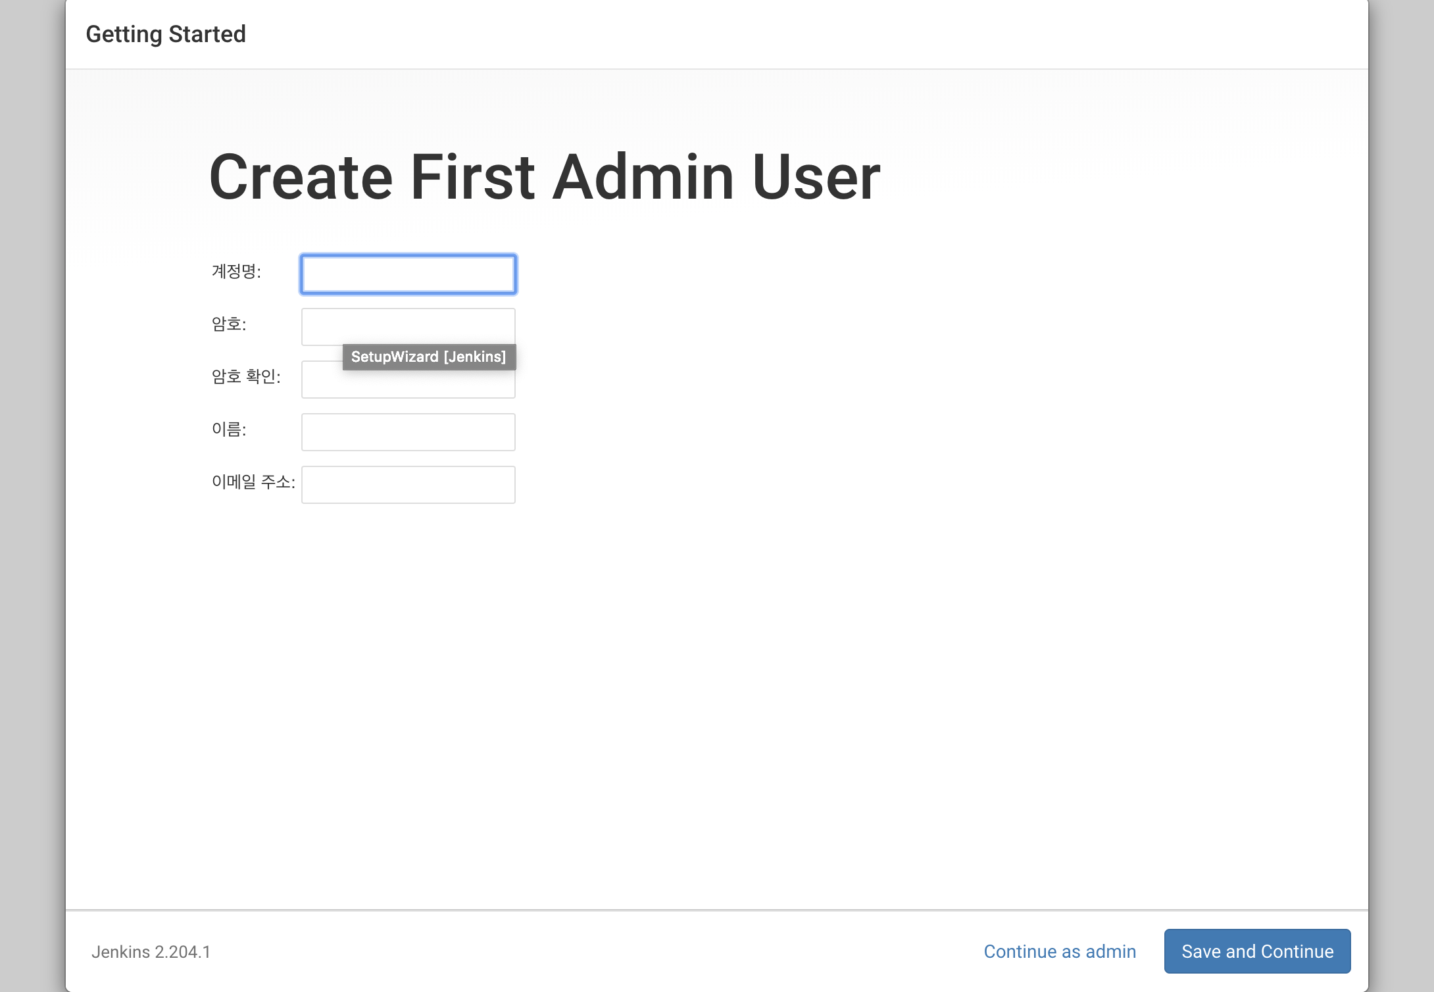Viewport: 1434px width, 992px height.
Task: Click the 이름 label text
Action: click(x=228, y=430)
